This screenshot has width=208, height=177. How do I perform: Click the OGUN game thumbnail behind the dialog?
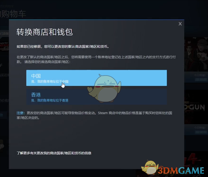click(196, 107)
